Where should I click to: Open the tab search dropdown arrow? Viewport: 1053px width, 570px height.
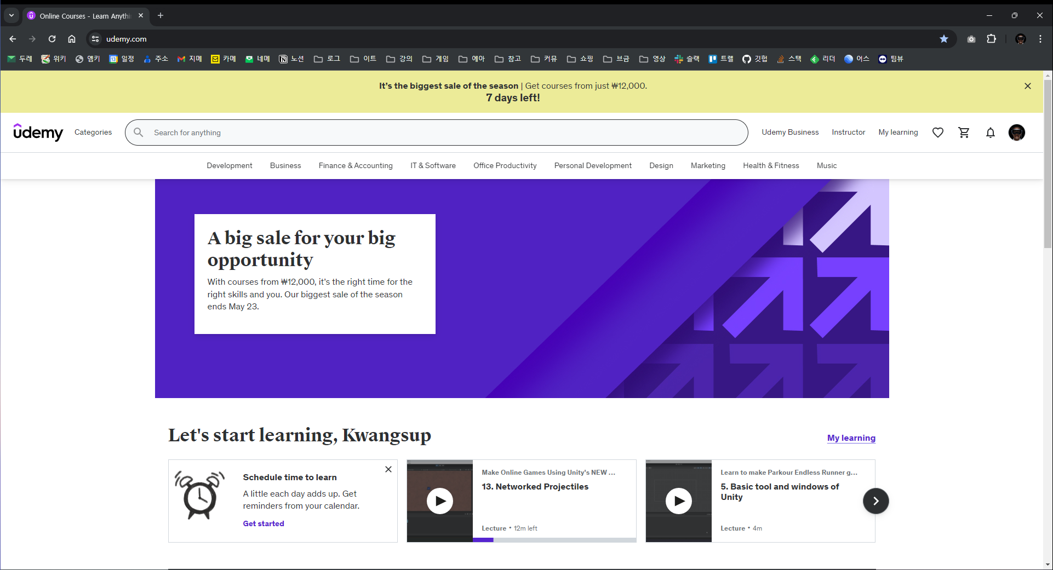pos(12,15)
